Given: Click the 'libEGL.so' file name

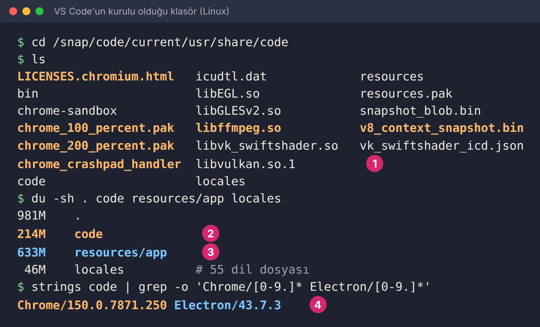Looking at the screenshot, I should click(x=228, y=94).
